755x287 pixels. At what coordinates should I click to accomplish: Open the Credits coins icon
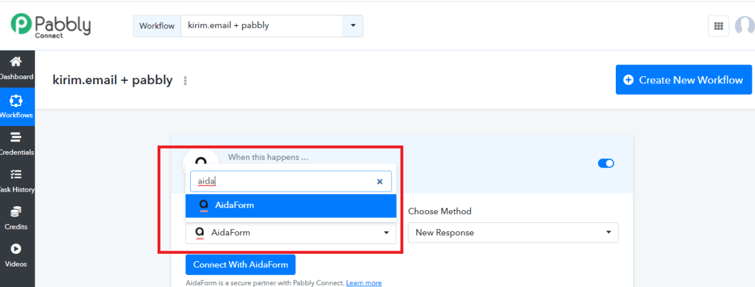(x=16, y=211)
